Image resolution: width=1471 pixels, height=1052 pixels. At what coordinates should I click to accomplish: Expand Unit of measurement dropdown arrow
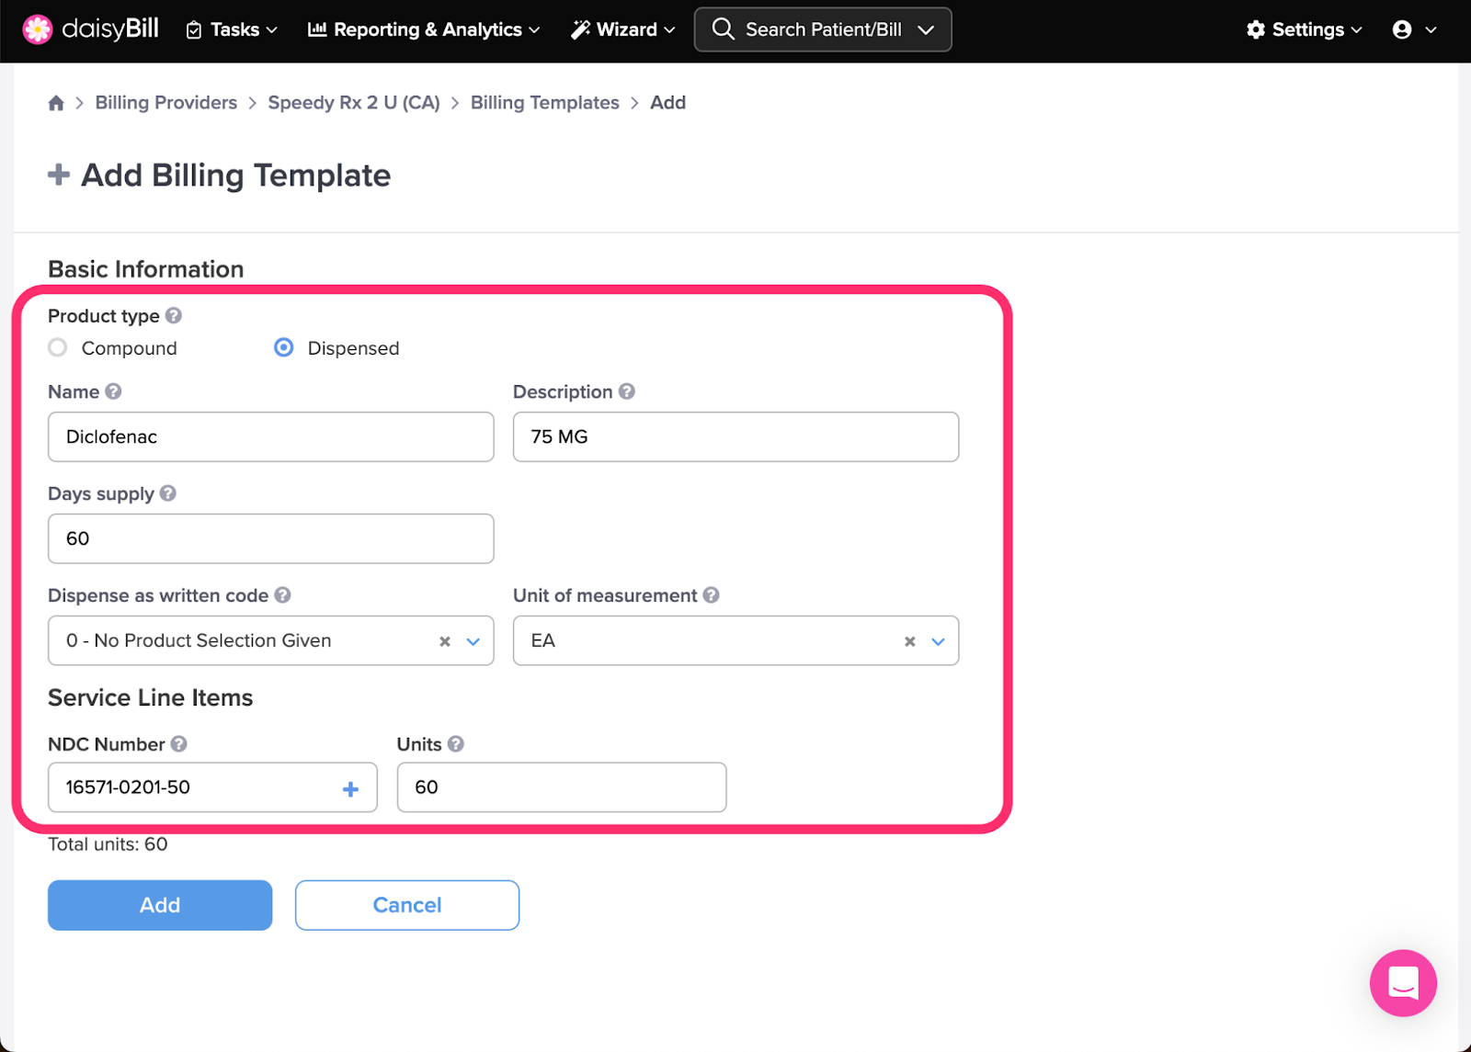tap(939, 641)
